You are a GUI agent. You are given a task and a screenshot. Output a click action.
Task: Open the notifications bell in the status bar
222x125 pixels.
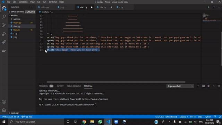pyautogui.click(x=220, y=117)
